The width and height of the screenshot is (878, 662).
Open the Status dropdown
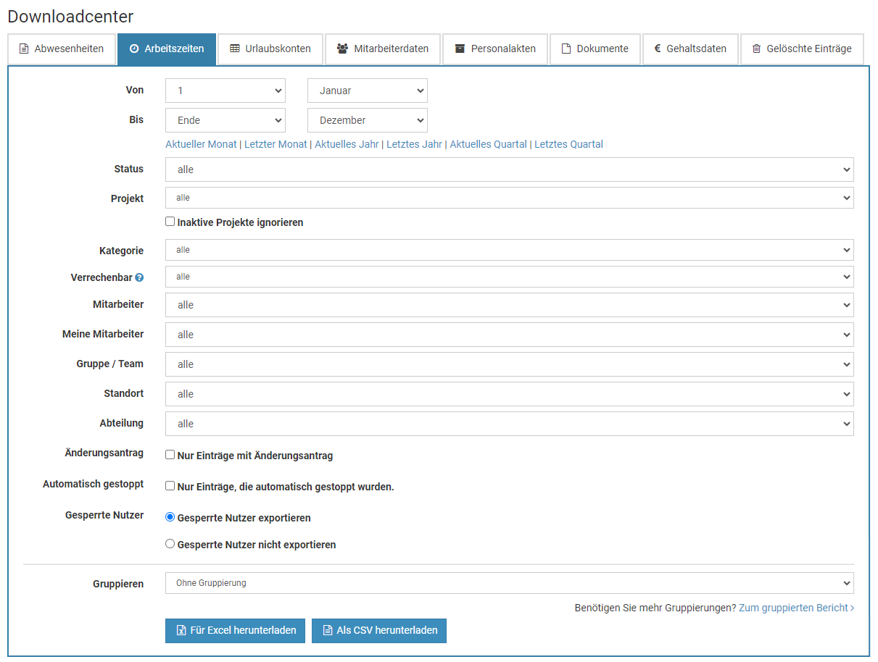(509, 169)
